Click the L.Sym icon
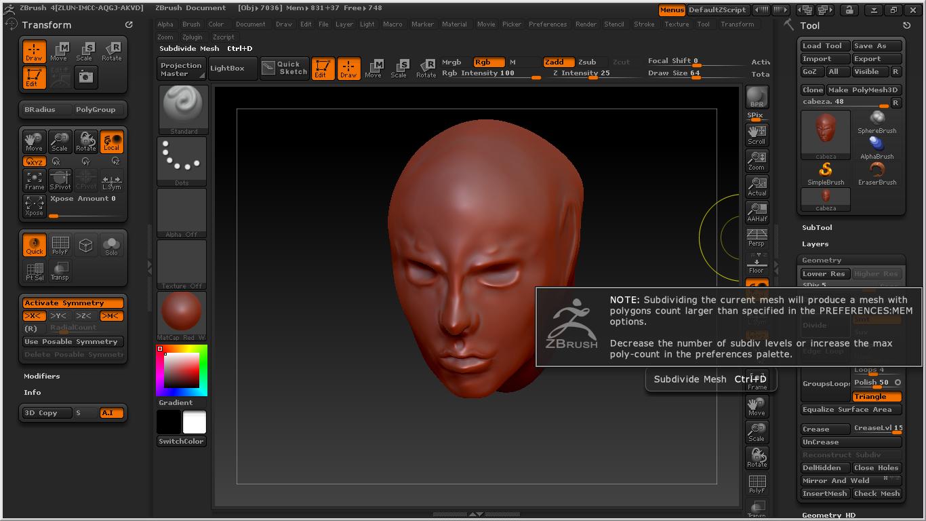Viewport: 926px width, 521px height. point(111,180)
